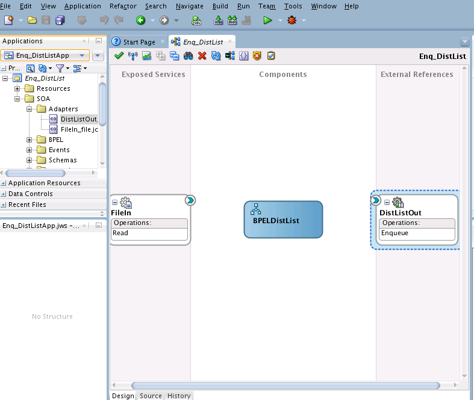Collapse the DistListOut reference box
This screenshot has width=474, height=400.
387,202
